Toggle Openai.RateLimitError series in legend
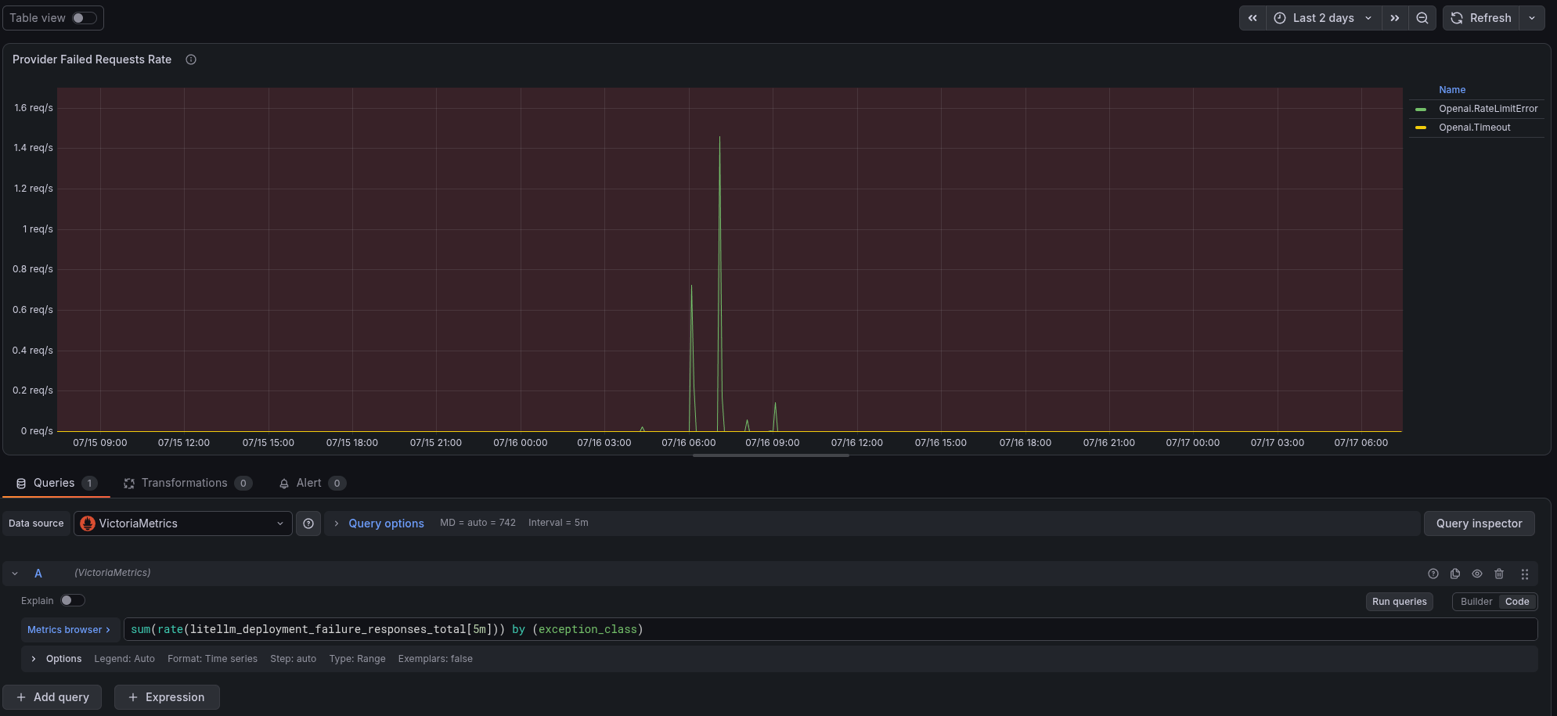 (1488, 109)
